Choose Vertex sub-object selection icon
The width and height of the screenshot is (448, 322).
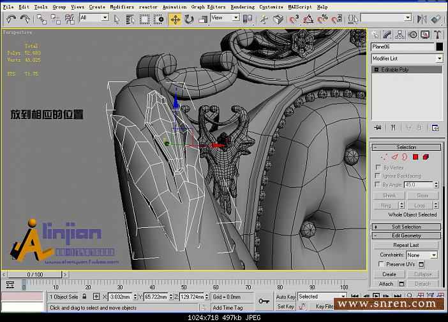pyautogui.click(x=384, y=157)
